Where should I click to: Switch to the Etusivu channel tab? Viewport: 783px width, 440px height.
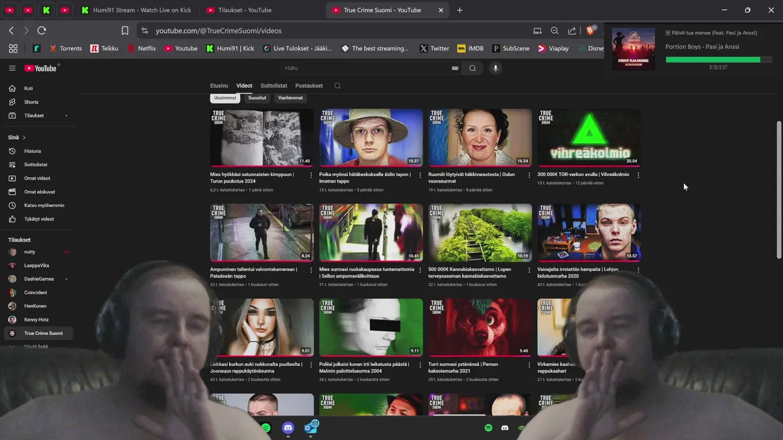click(x=219, y=86)
